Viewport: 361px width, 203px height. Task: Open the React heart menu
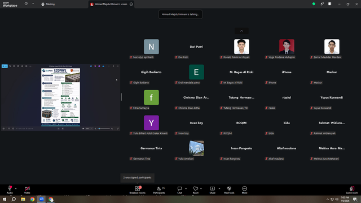click(196, 190)
